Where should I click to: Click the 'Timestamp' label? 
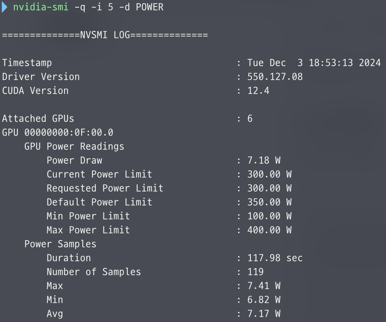[27, 63]
